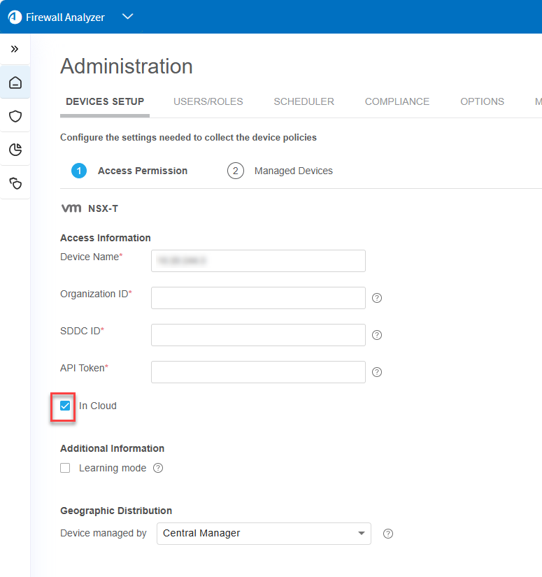Click the help icon beside Learning mode
Image resolution: width=542 pixels, height=577 pixels.
point(158,468)
